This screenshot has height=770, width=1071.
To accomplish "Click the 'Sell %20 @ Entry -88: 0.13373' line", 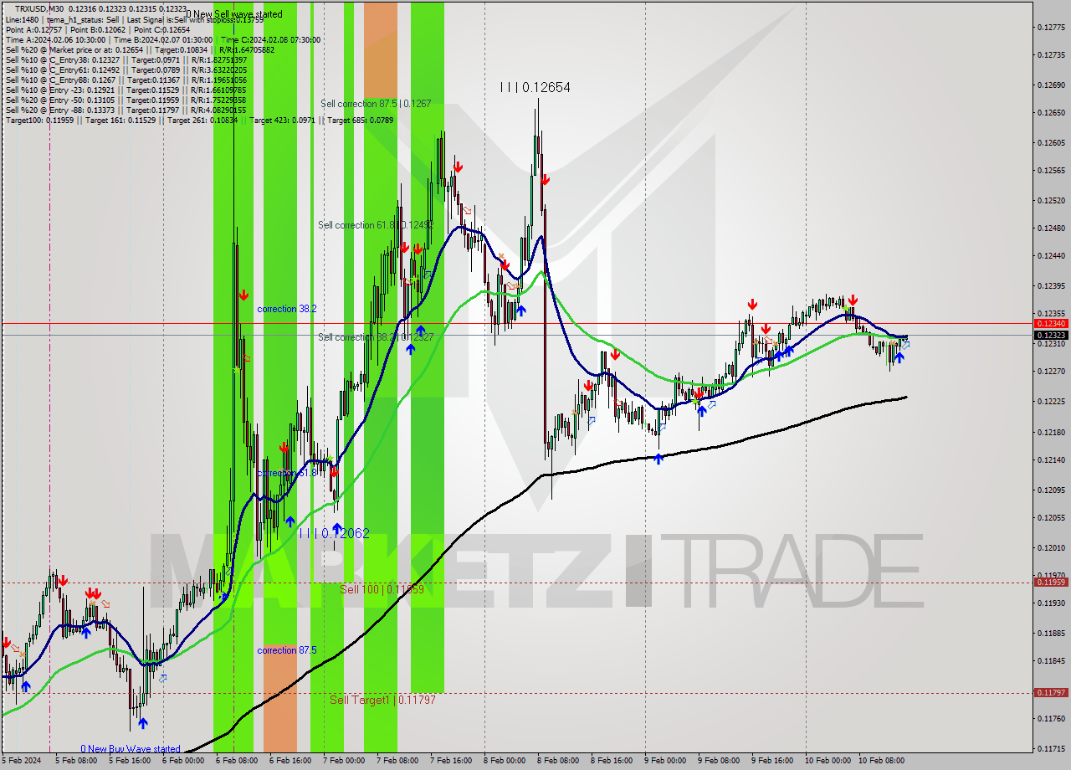I will (126, 110).
